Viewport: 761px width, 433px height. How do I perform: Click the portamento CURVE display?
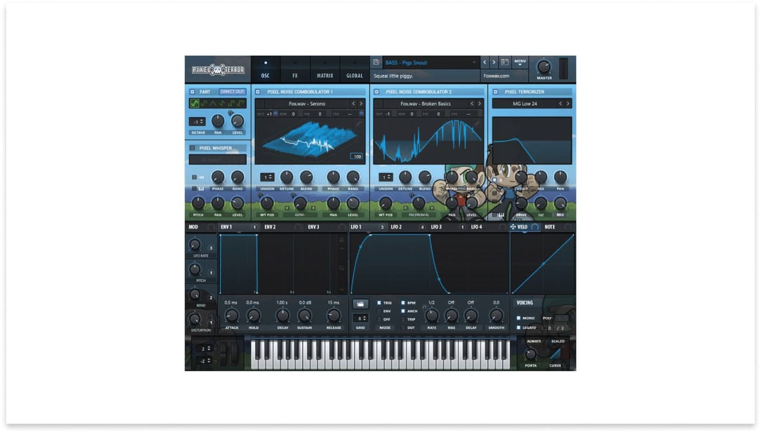555,354
